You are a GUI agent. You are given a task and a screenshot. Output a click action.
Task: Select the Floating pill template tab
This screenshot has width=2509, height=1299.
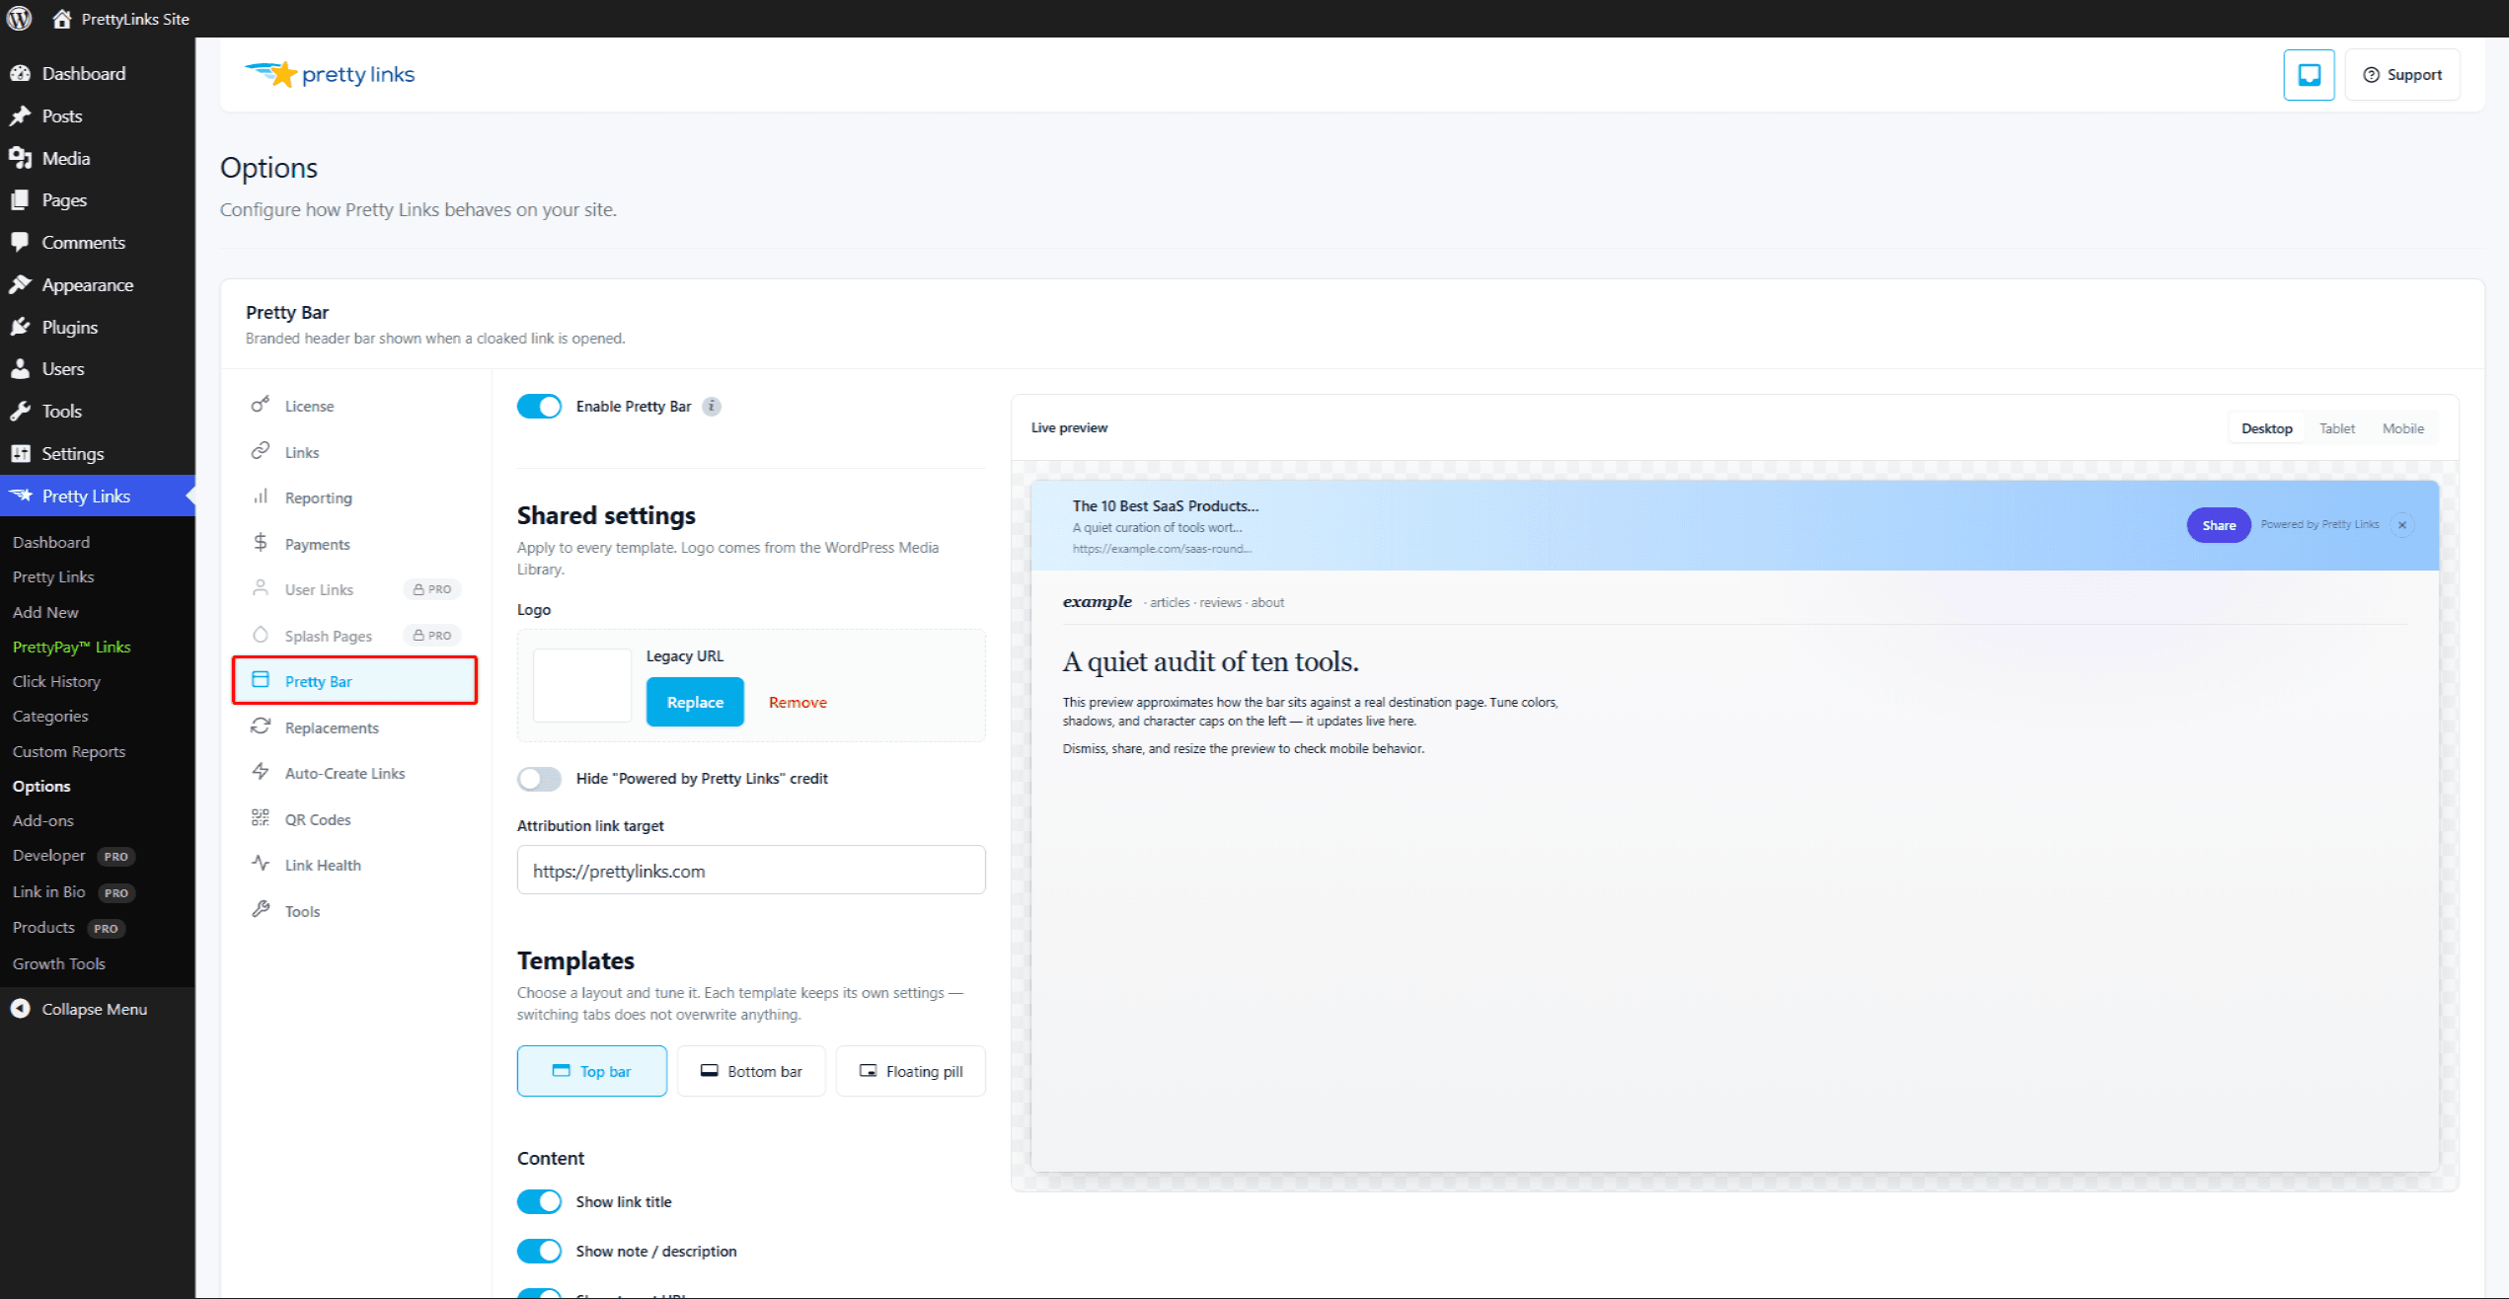tap(911, 1071)
